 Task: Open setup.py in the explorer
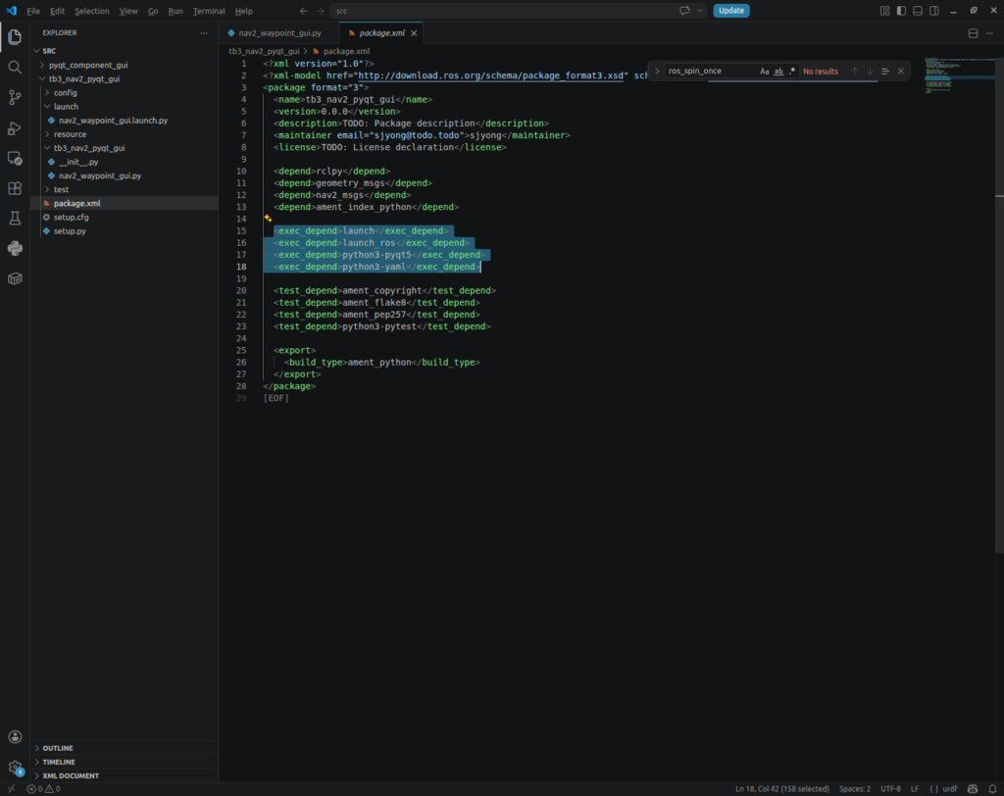70,231
